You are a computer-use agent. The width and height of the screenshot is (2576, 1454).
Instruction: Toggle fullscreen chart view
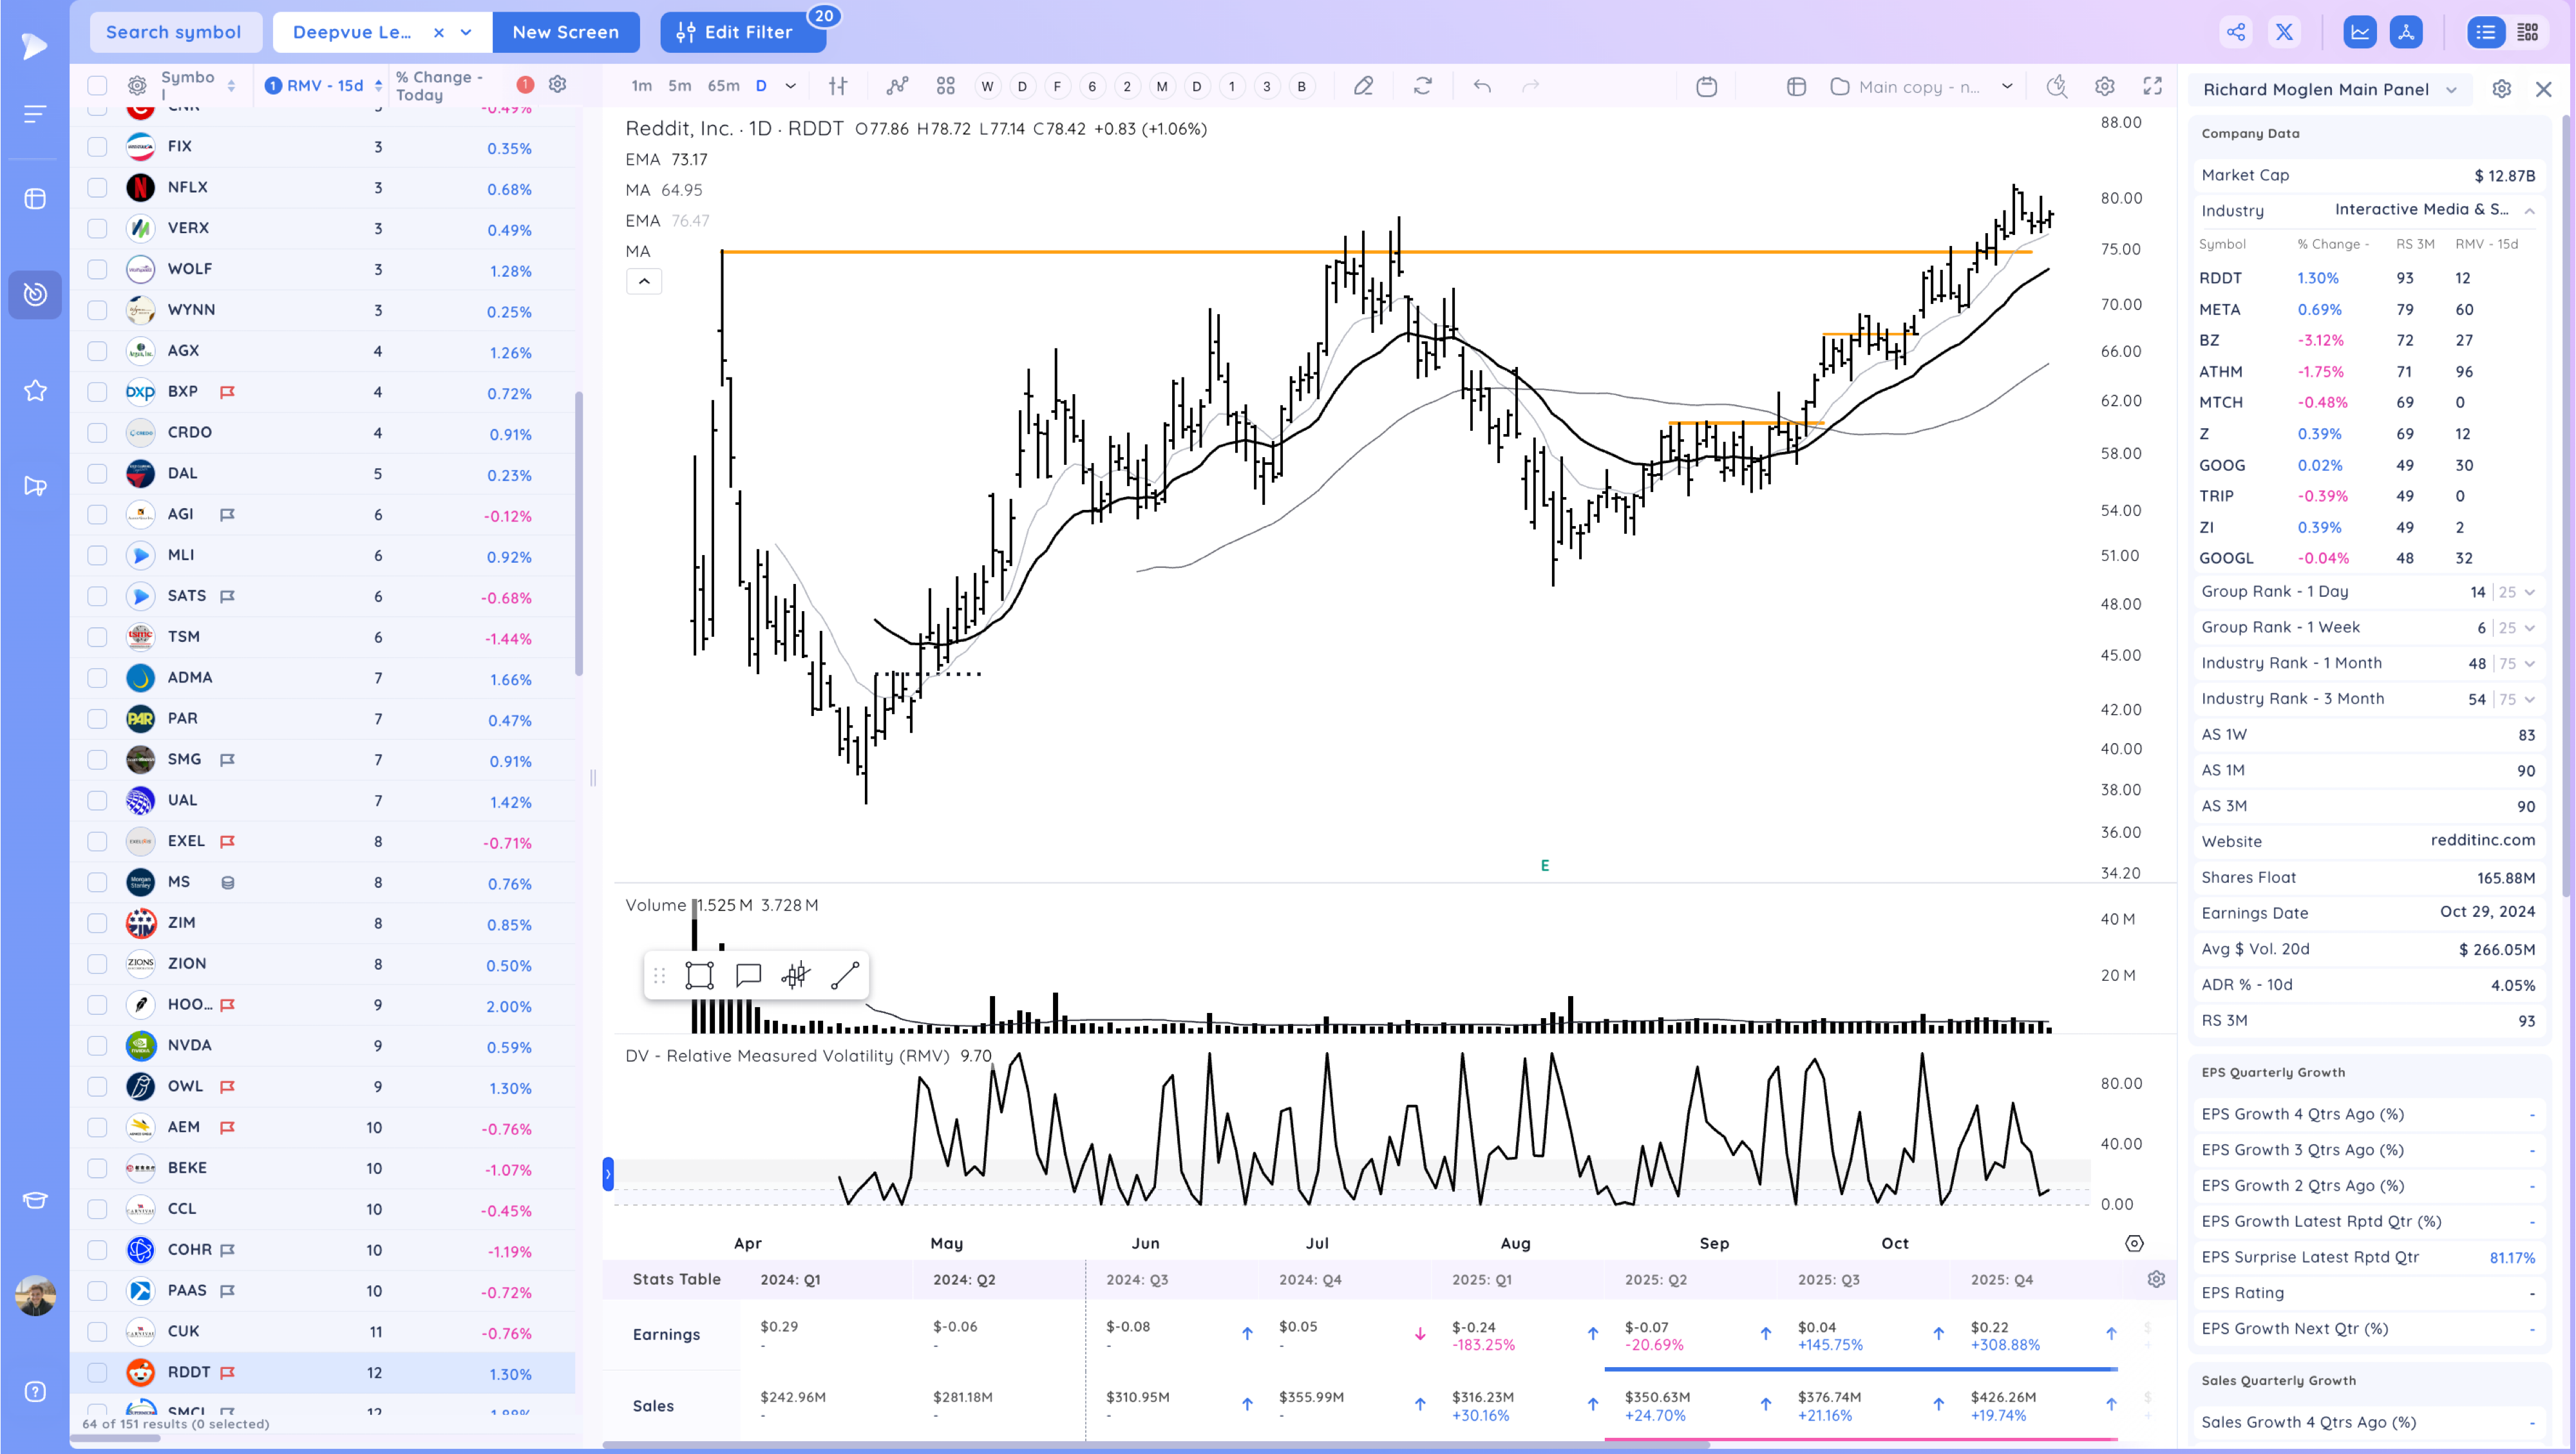tap(2153, 86)
